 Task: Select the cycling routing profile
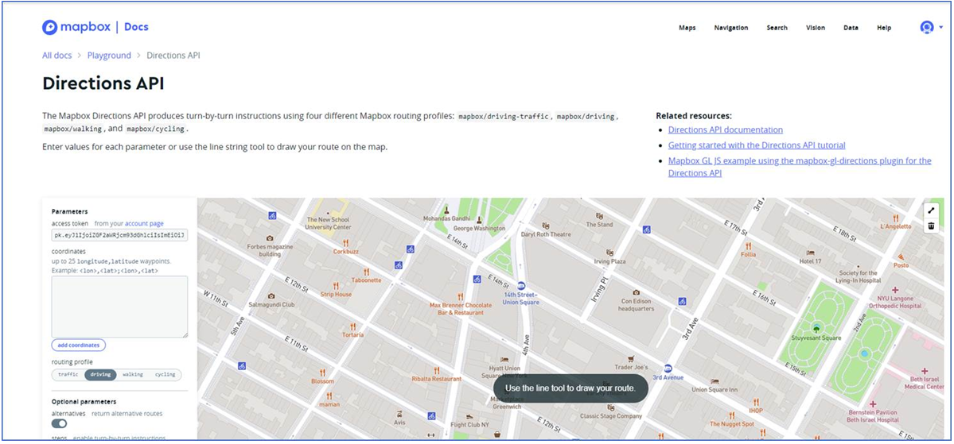tap(165, 375)
